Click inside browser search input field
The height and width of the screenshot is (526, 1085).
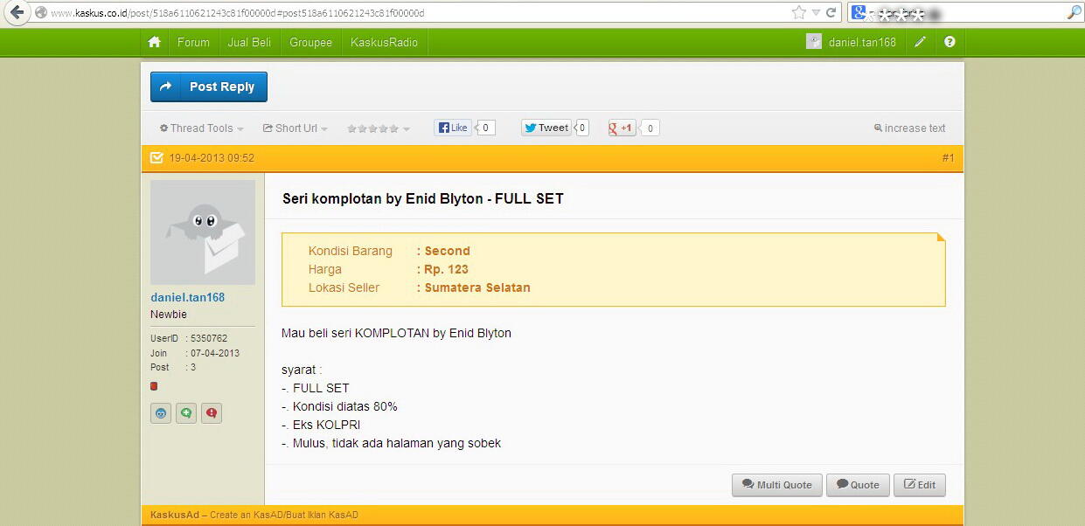pos(966,13)
